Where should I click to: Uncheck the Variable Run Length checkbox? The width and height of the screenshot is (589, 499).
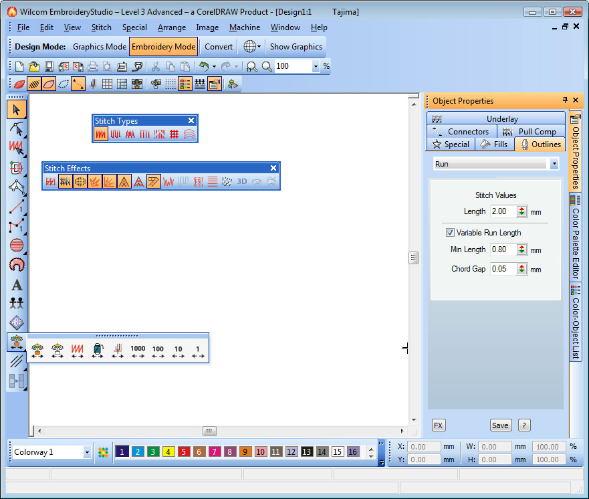click(x=450, y=233)
